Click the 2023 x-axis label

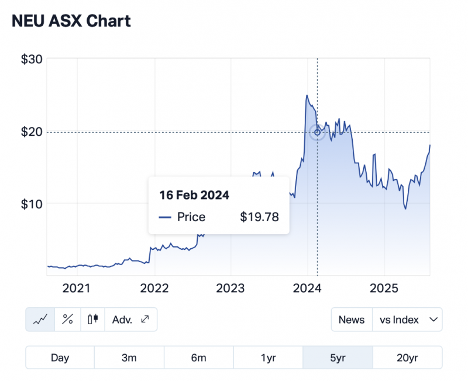tap(230, 287)
